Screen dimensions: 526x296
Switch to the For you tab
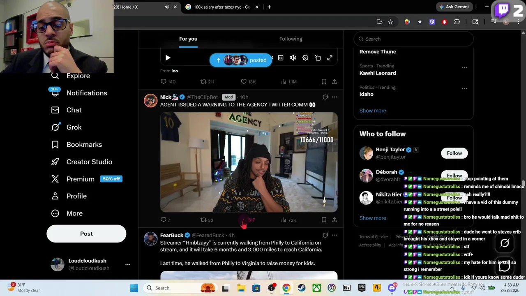pyautogui.click(x=188, y=39)
